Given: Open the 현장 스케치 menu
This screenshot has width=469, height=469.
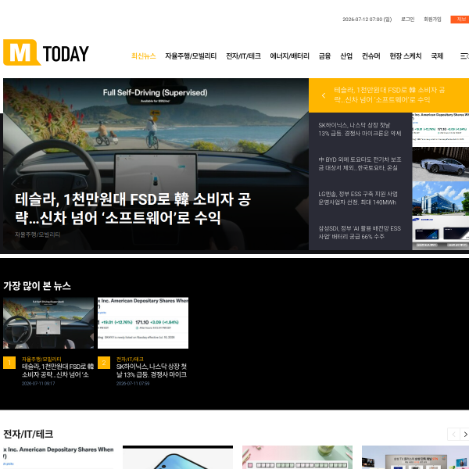Looking at the screenshot, I should coord(405,56).
